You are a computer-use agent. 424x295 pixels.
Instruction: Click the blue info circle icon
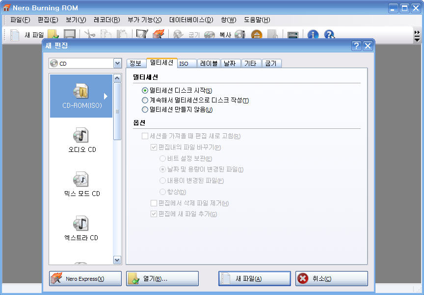313,34
